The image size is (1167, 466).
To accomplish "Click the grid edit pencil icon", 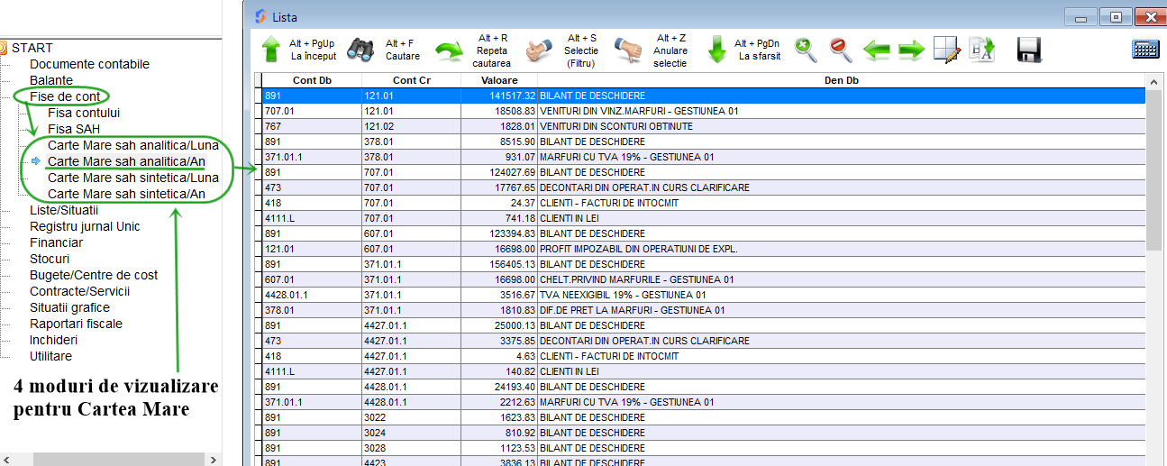I will coord(946,50).
